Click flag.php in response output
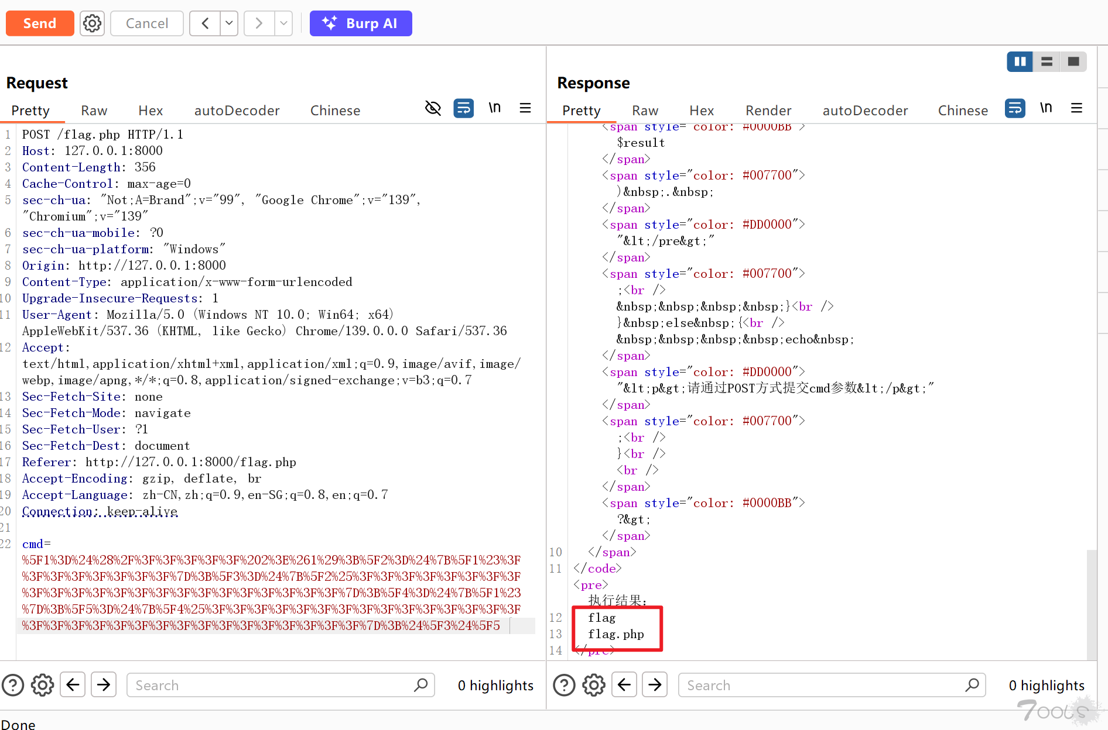The width and height of the screenshot is (1108, 730). click(616, 634)
